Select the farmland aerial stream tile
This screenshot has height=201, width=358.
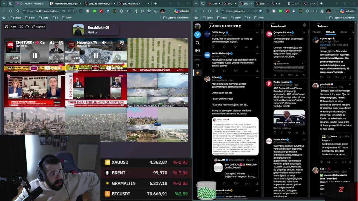157,55
